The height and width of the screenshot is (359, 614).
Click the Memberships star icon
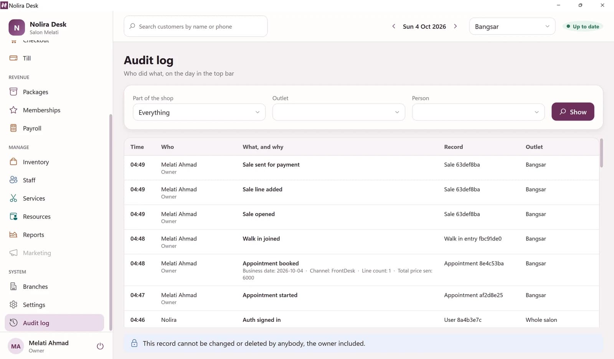[13, 110]
